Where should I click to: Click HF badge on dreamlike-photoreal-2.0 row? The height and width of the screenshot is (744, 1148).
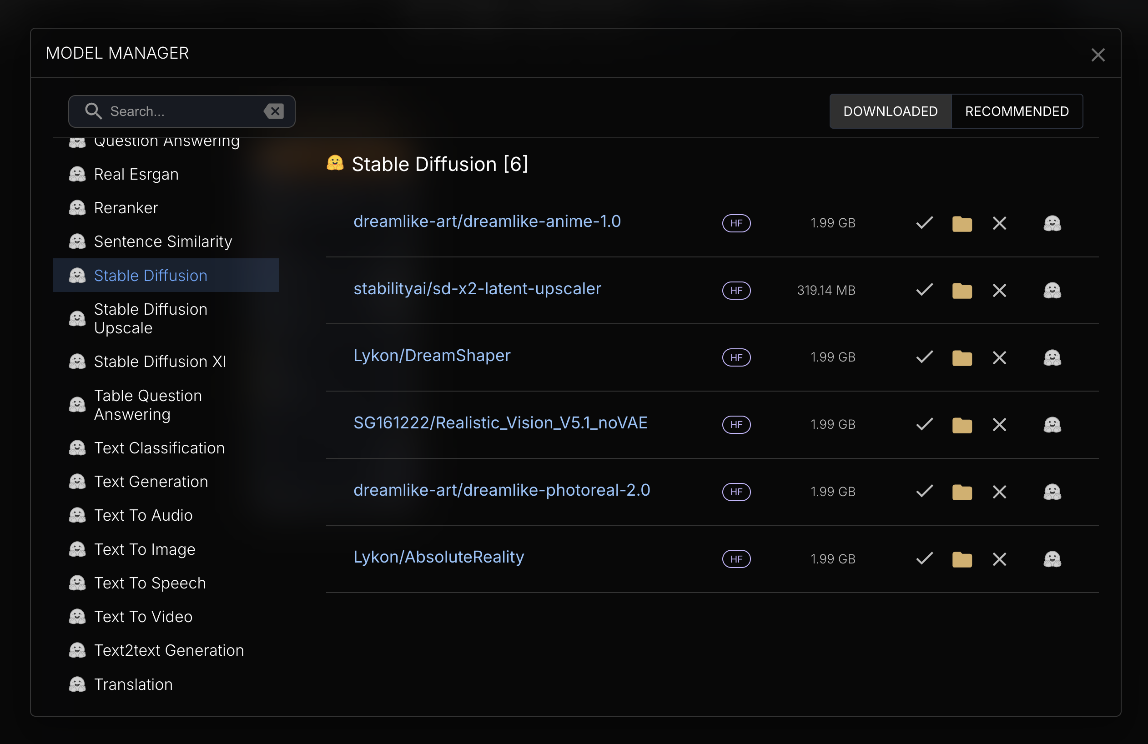[x=736, y=492]
